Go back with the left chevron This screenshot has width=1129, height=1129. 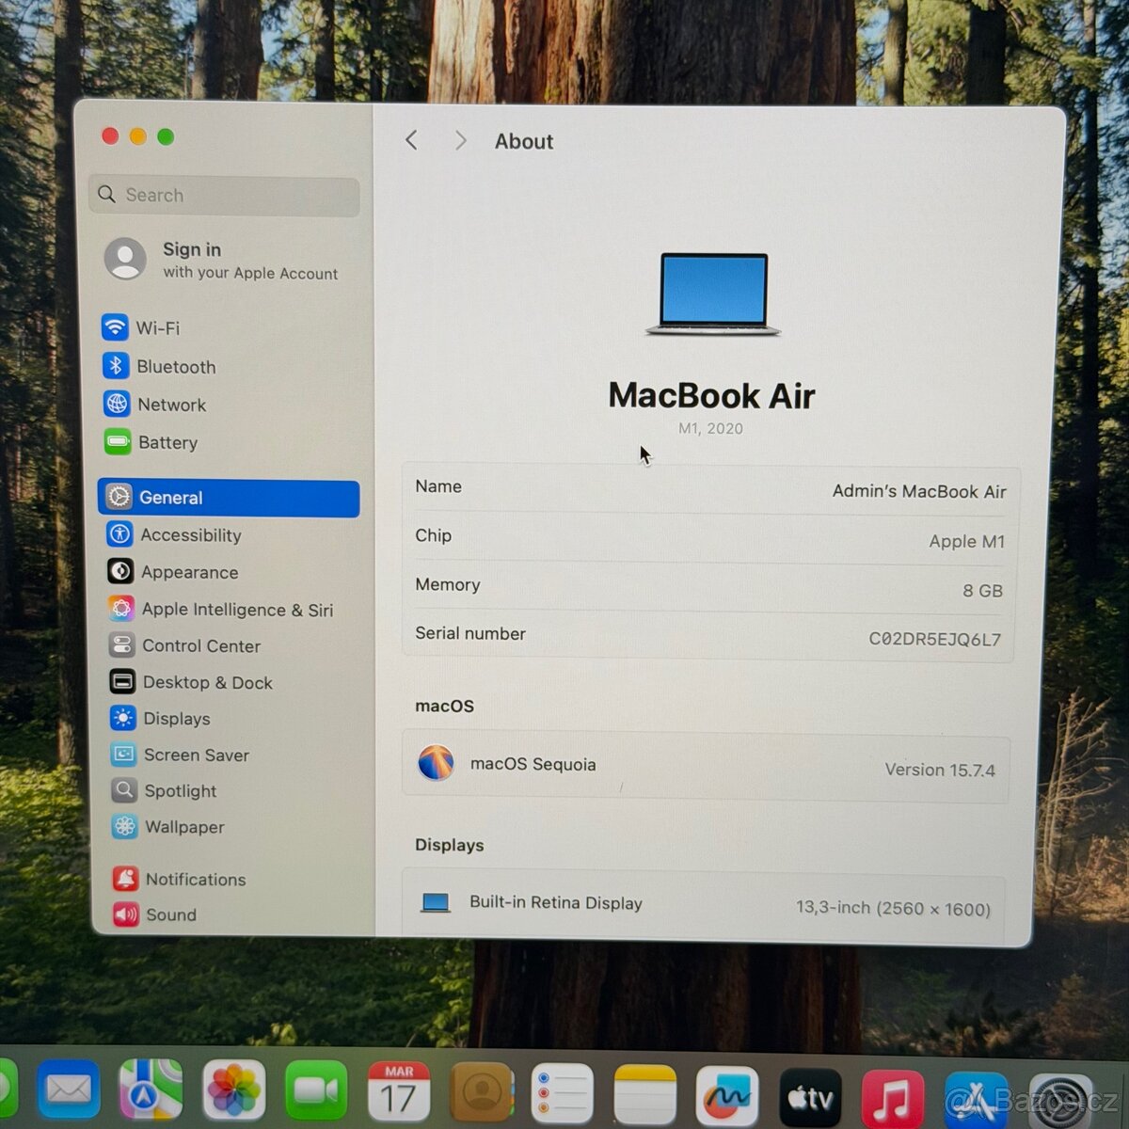[x=411, y=140]
